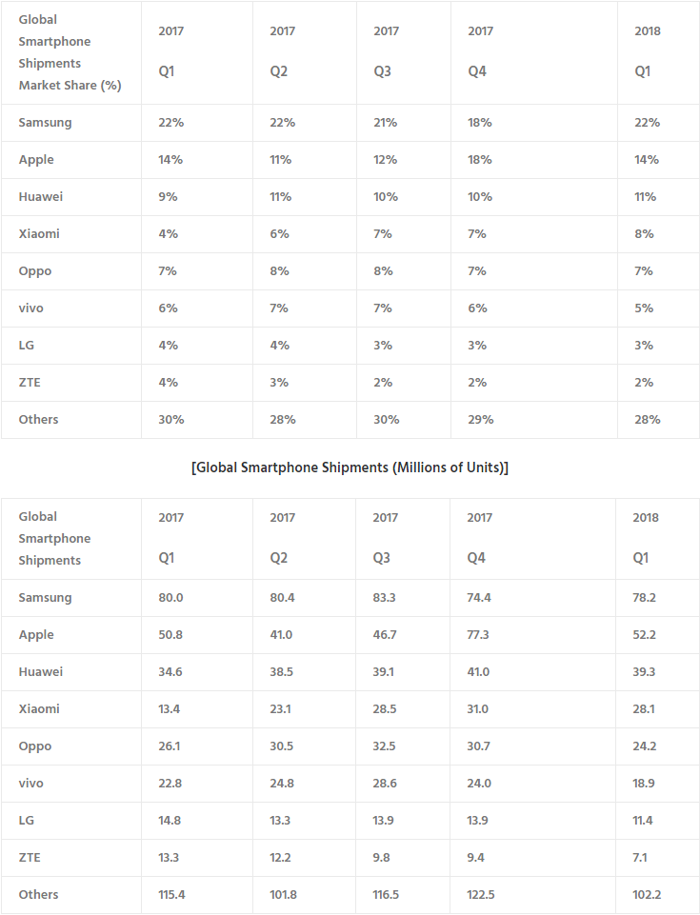
Task: Select Others 2017 Q4 shipments 122.5 cell
Action: pyautogui.click(x=532, y=895)
